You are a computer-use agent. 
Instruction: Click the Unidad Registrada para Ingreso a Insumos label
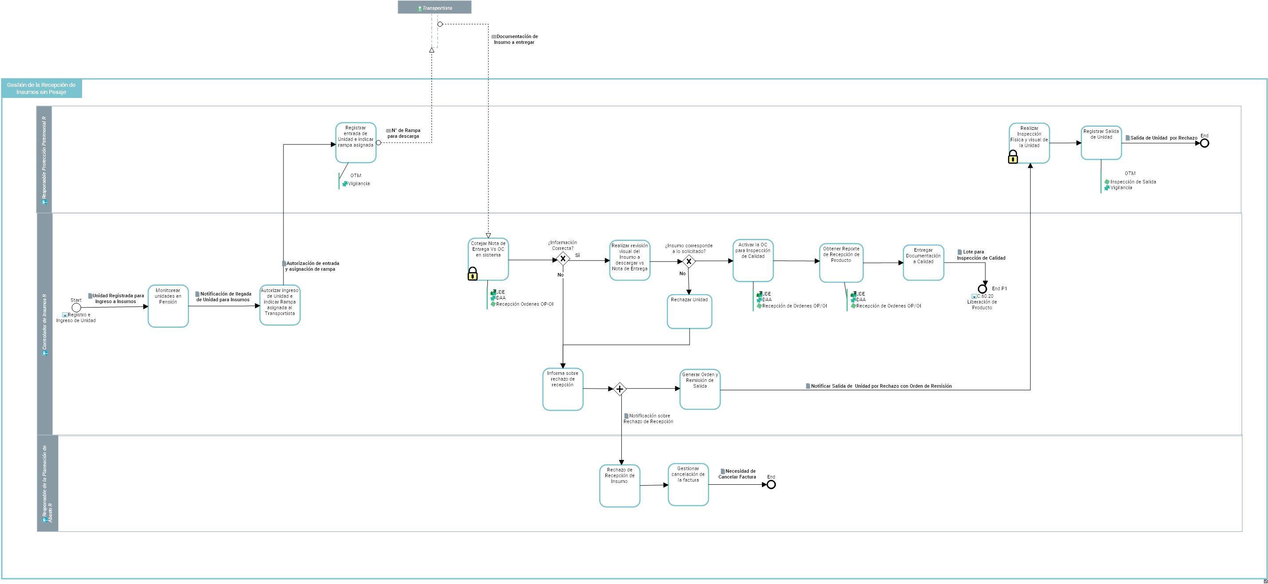pos(116,299)
